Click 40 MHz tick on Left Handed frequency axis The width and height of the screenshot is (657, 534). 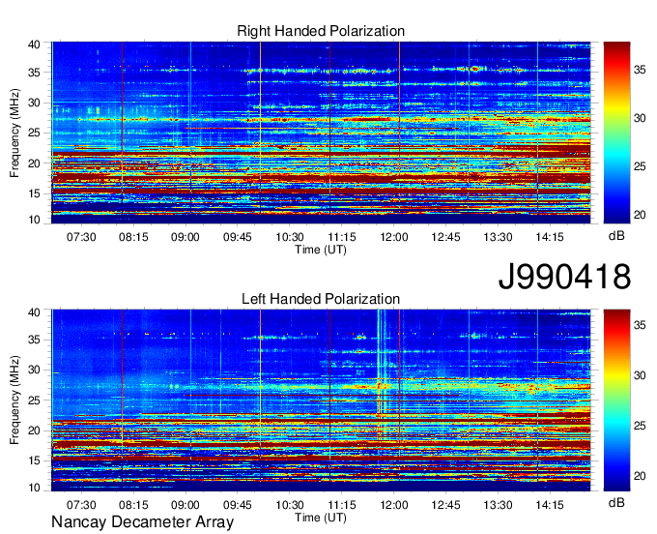tap(34, 312)
